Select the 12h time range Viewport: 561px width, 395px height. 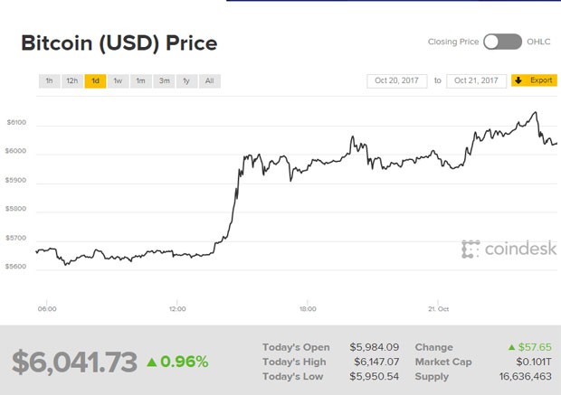point(72,81)
